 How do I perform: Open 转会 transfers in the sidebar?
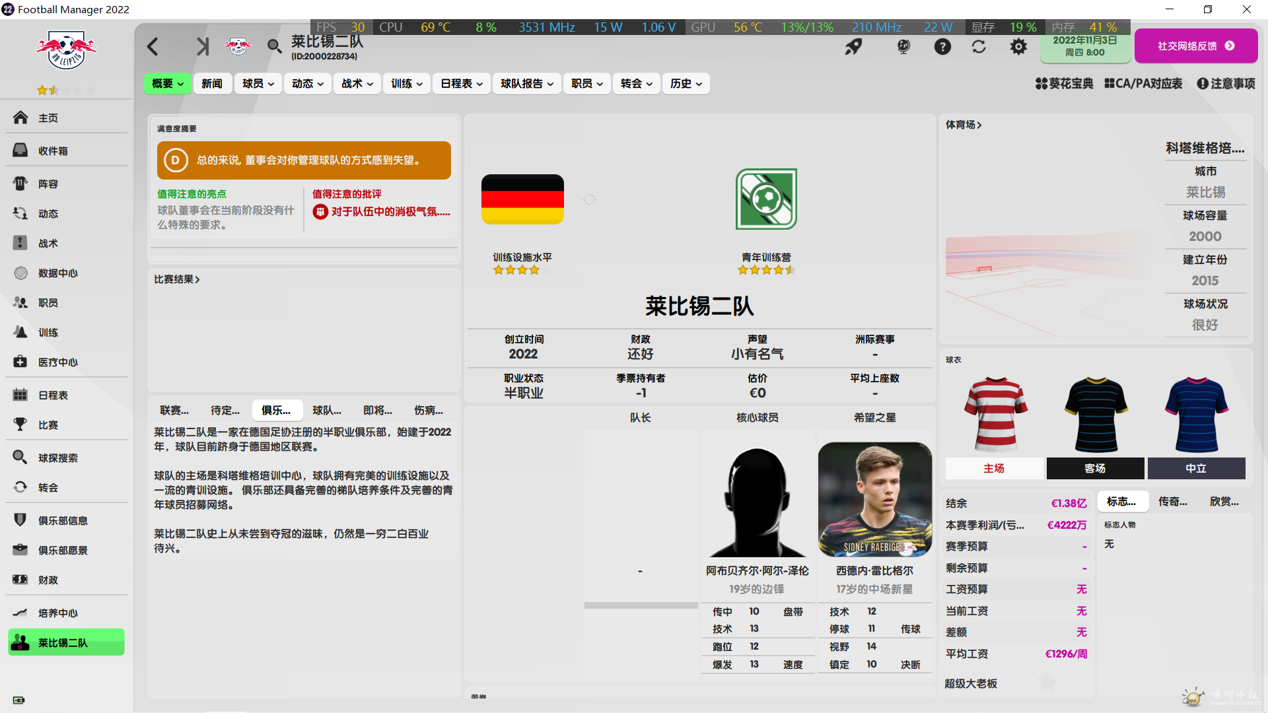pos(66,487)
